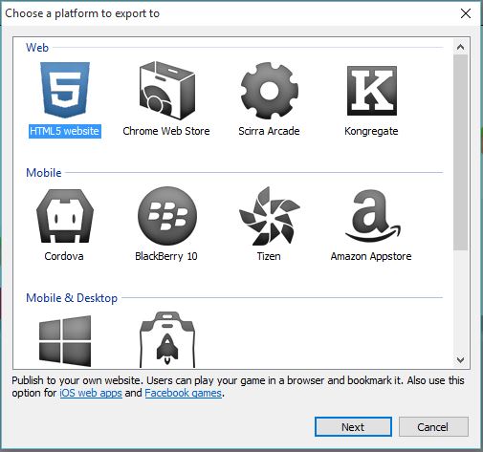Choose the Chrome Web Store icon

(x=167, y=91)
